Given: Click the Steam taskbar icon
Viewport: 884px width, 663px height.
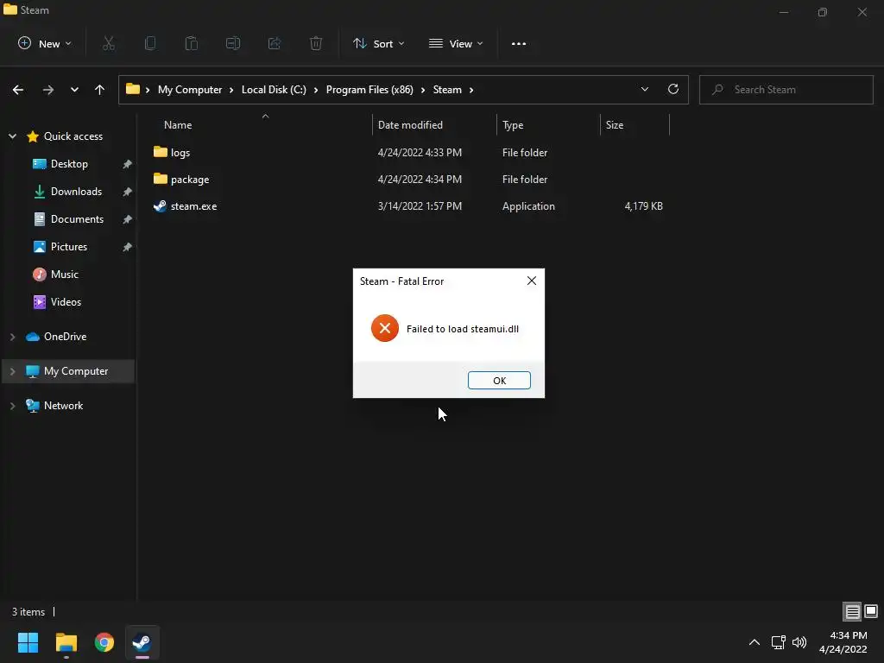Looking at the screenshot, I should (x=142, y=642).
